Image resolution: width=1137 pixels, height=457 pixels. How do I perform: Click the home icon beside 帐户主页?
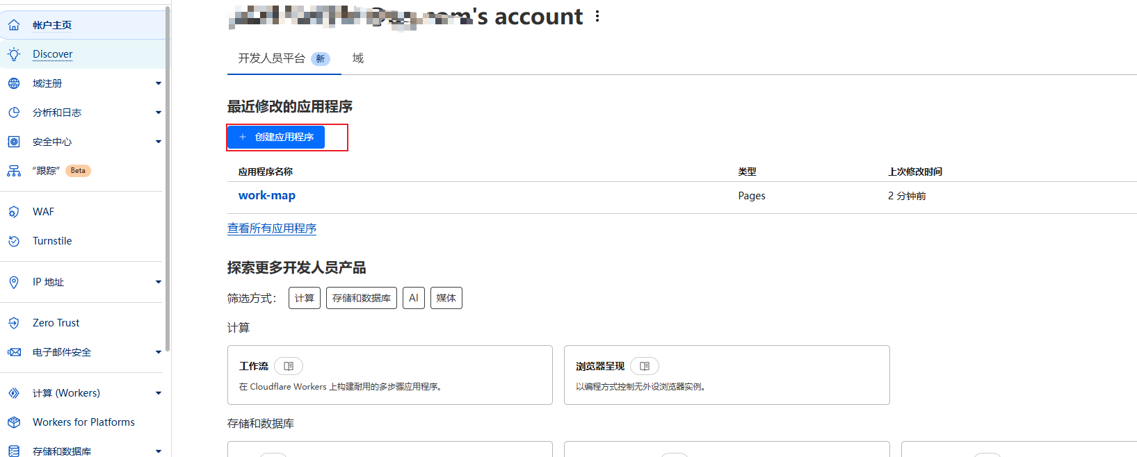pos(14,25)
